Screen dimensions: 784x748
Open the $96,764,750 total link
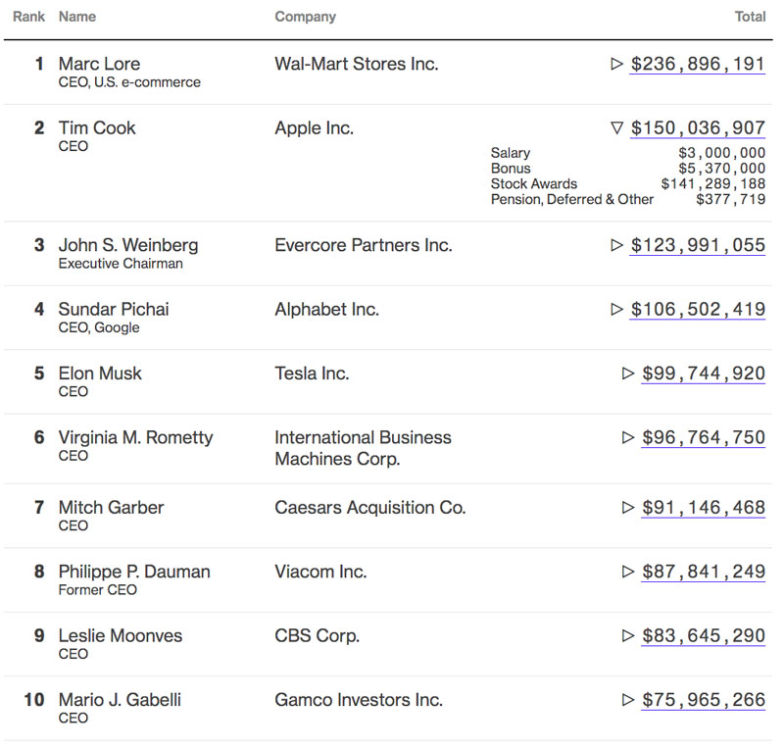pos(704,437)
